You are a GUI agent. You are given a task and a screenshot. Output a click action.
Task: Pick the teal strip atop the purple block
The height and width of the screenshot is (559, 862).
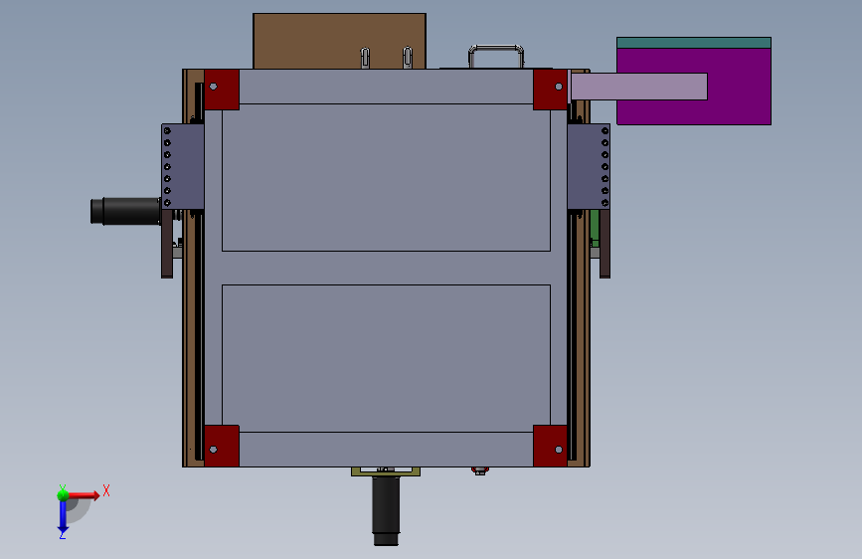coord(694,43)
